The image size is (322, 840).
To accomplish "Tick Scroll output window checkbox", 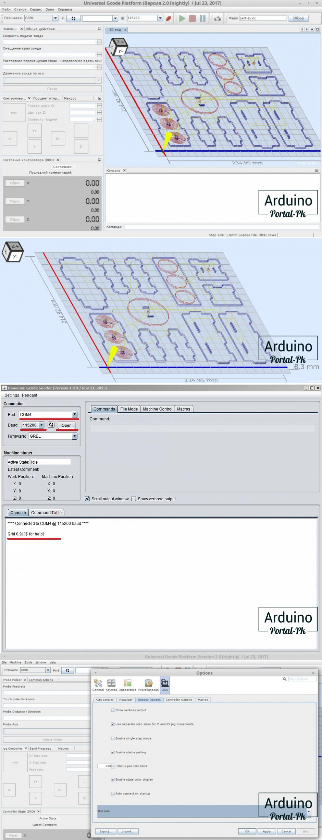I will [x=87, y=499].
